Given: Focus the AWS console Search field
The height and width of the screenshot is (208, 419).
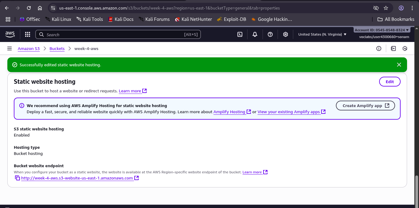Looking at the screenshot, I should tap(118, 34).
